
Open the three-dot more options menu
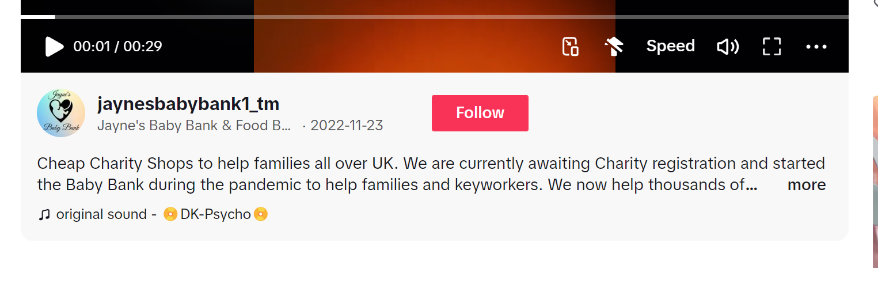pos(816,47)
